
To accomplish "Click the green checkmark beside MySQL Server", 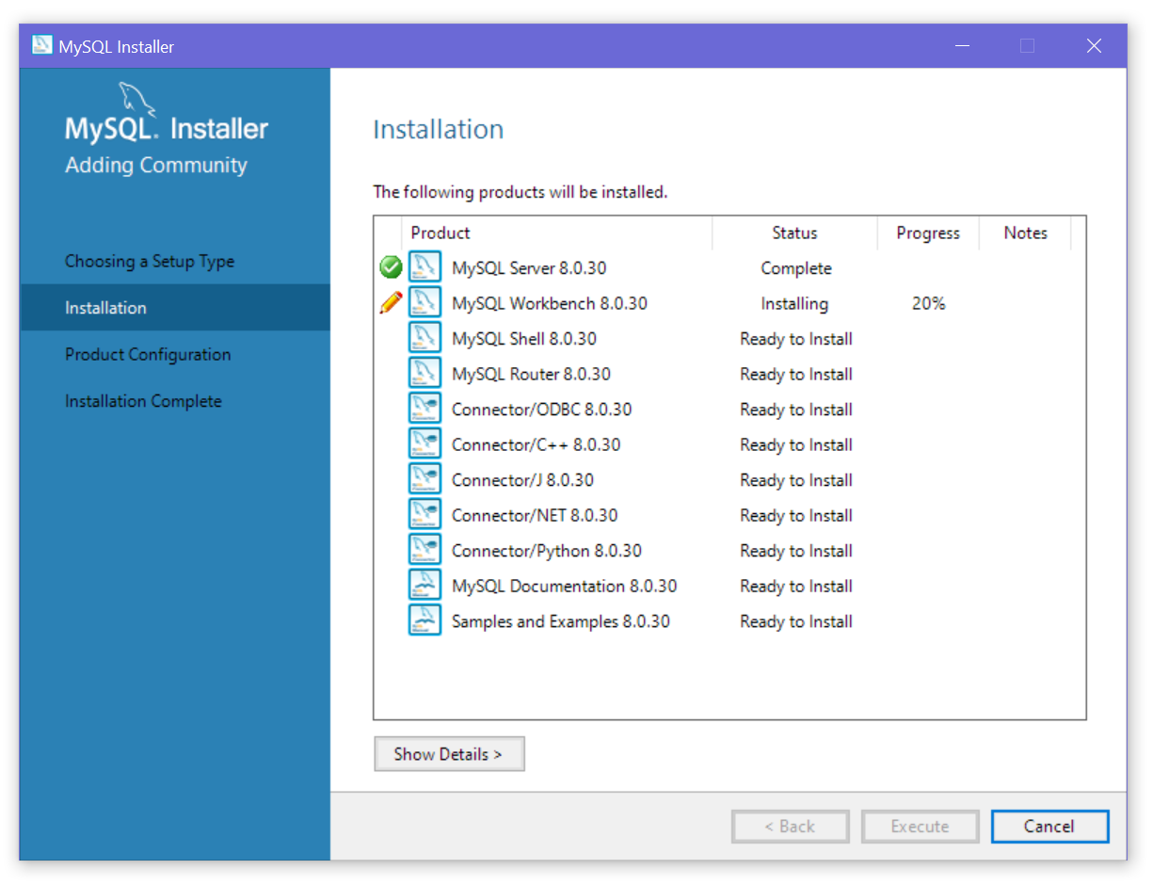I will [x=391, y=268].
